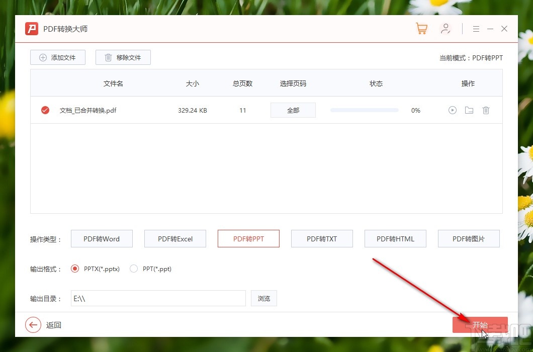This screenshot has width=533, height=352.
Task: Click the output directory E:\\ field
Action: pos(158,298)
